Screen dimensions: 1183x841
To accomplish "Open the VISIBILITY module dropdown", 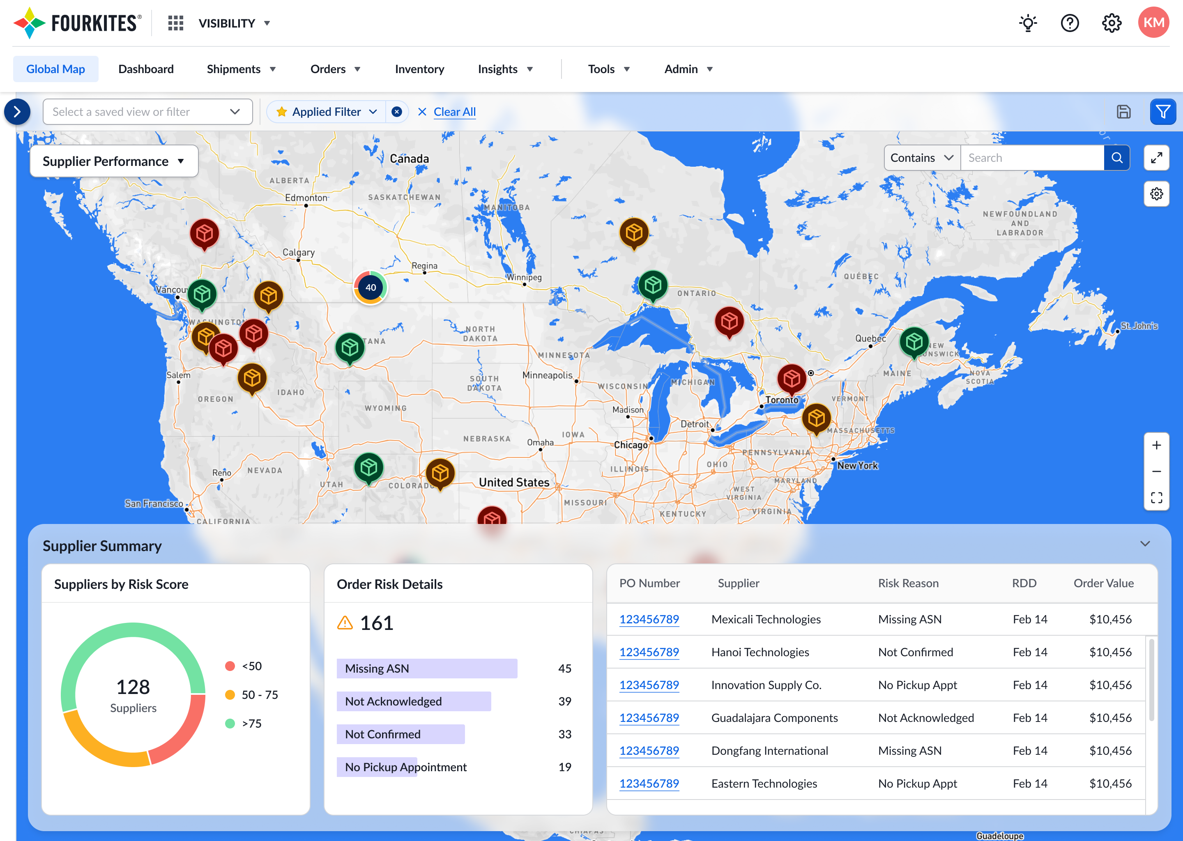I will click(235, 23).
